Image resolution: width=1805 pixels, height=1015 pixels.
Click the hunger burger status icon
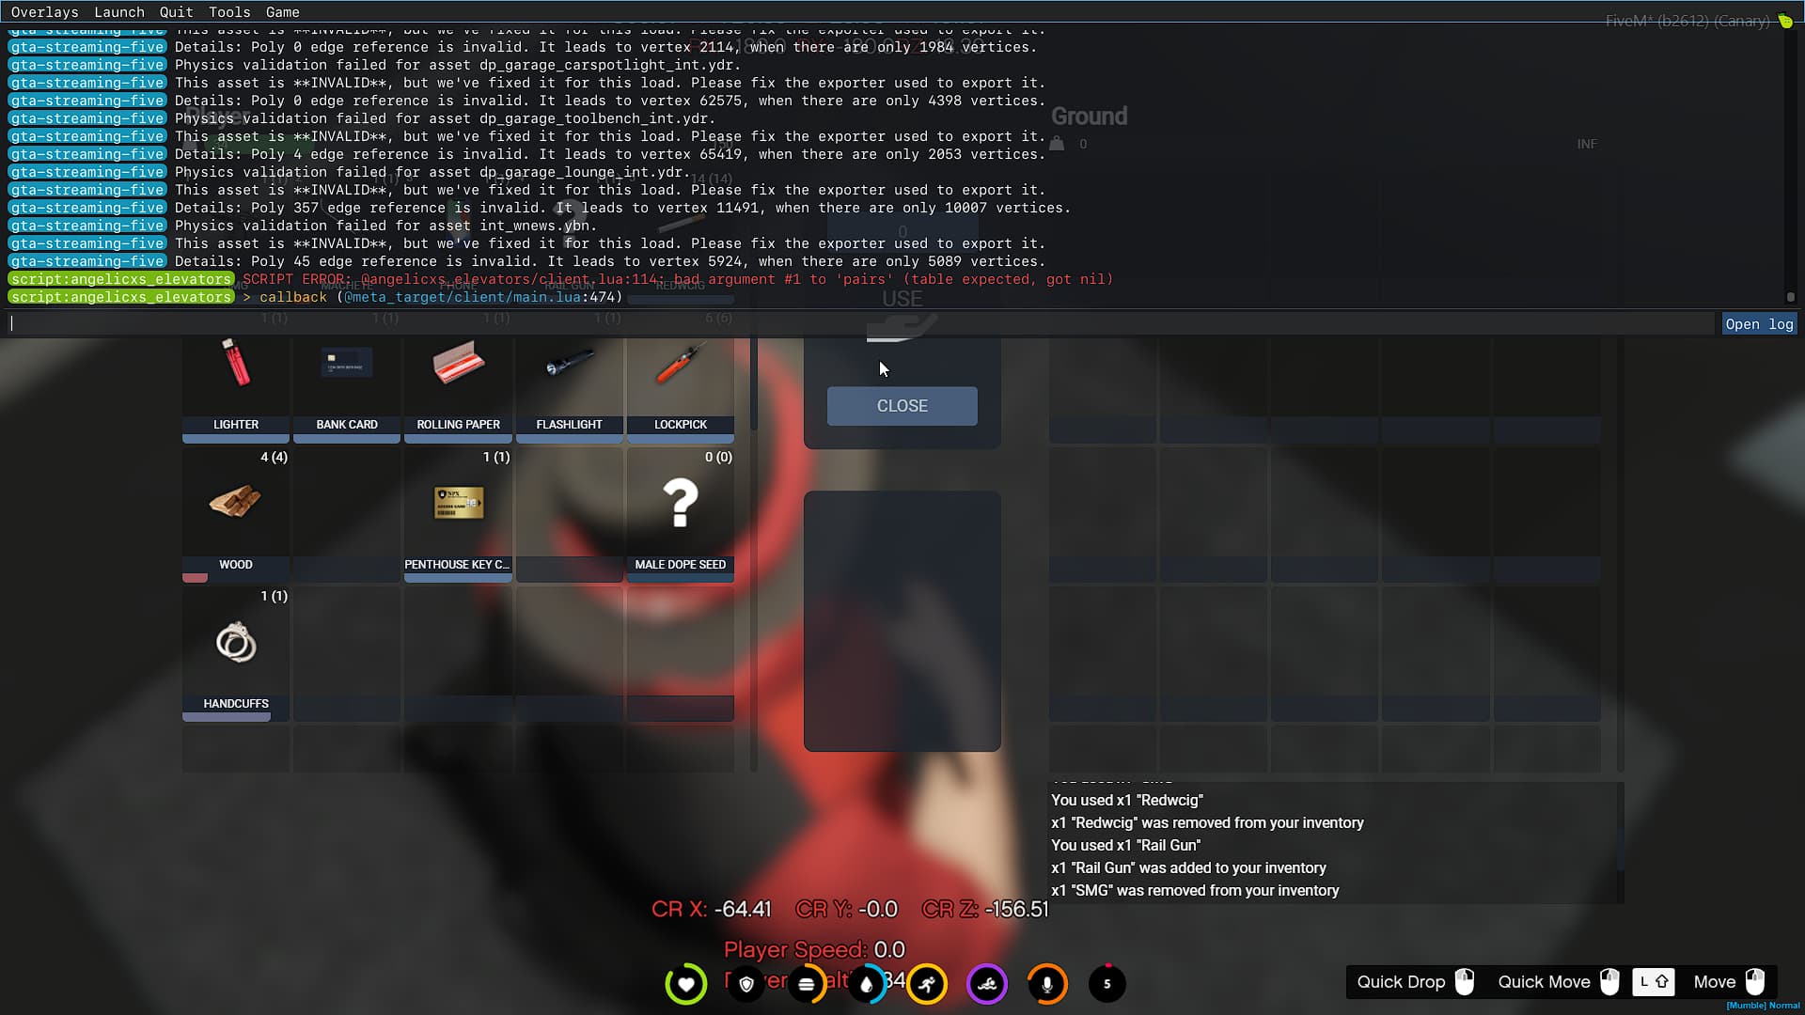click(807, 984)
